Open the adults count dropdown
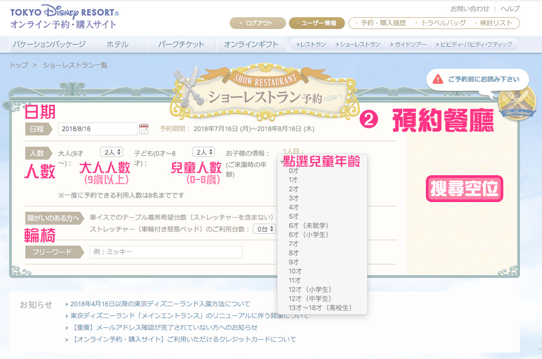This screenshot has height=359, width=542. click(112, 152)
